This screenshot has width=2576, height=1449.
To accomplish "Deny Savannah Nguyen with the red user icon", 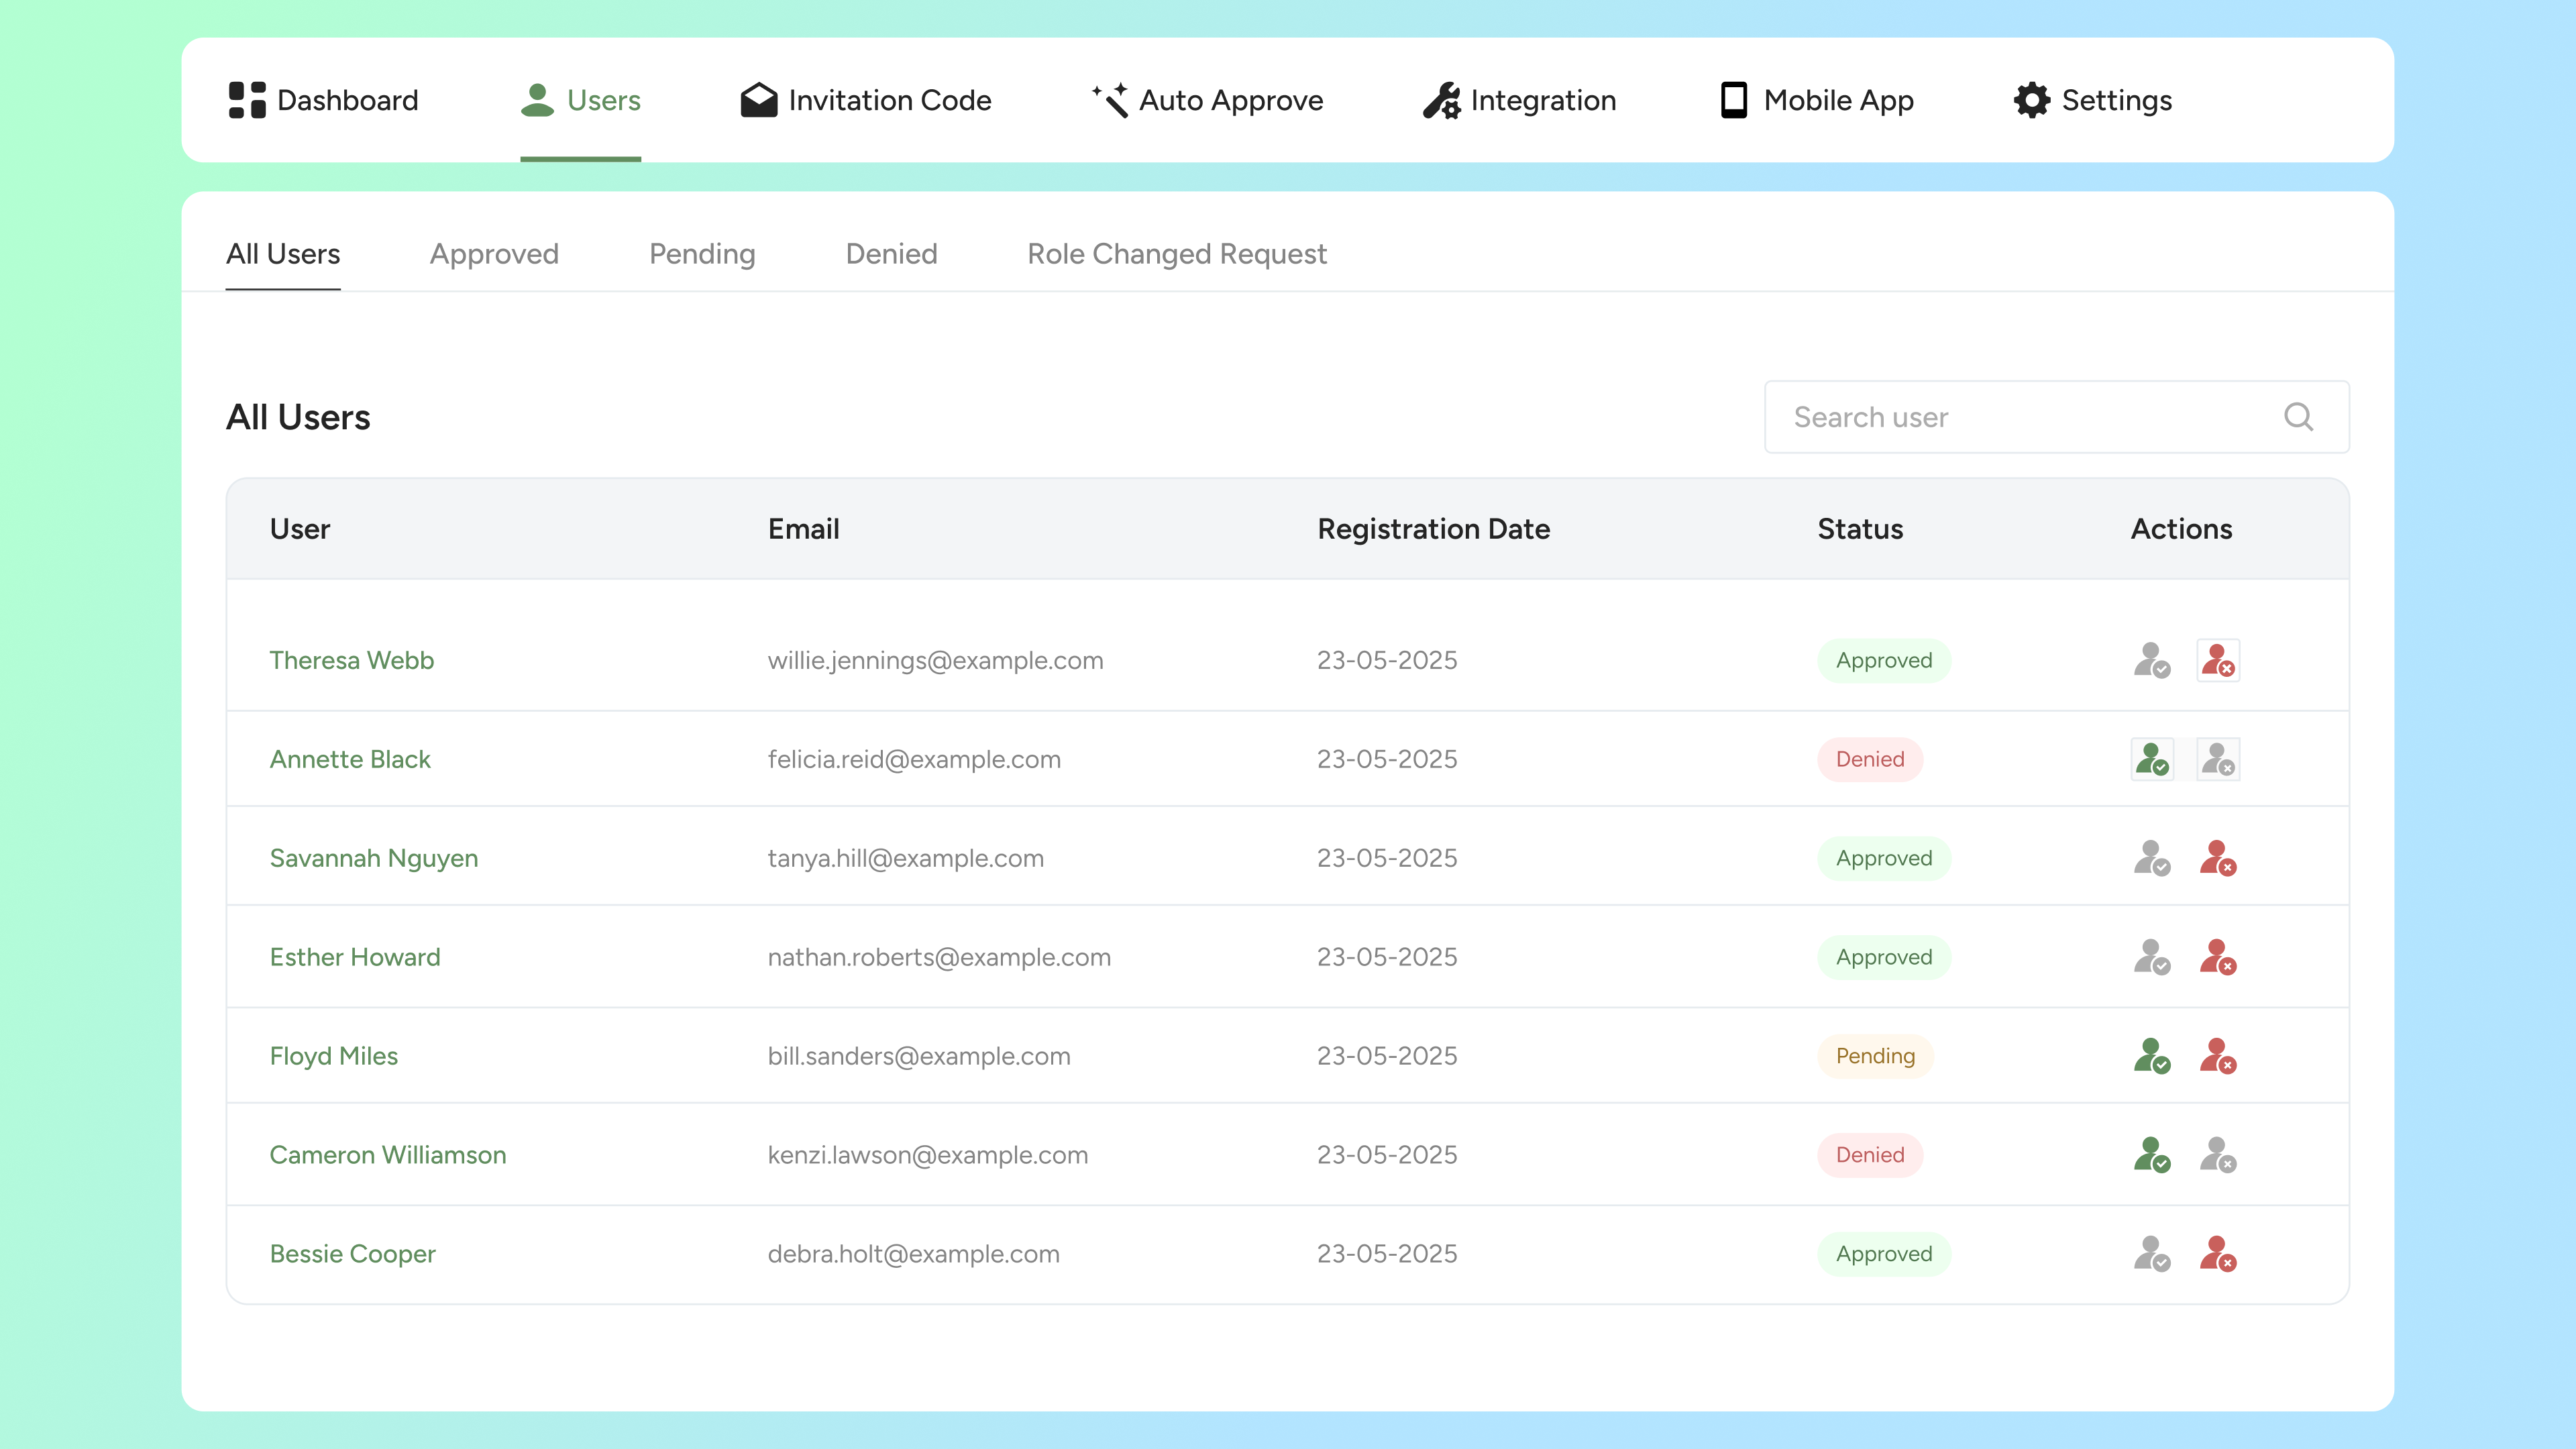I will [x=2217, y=858].
